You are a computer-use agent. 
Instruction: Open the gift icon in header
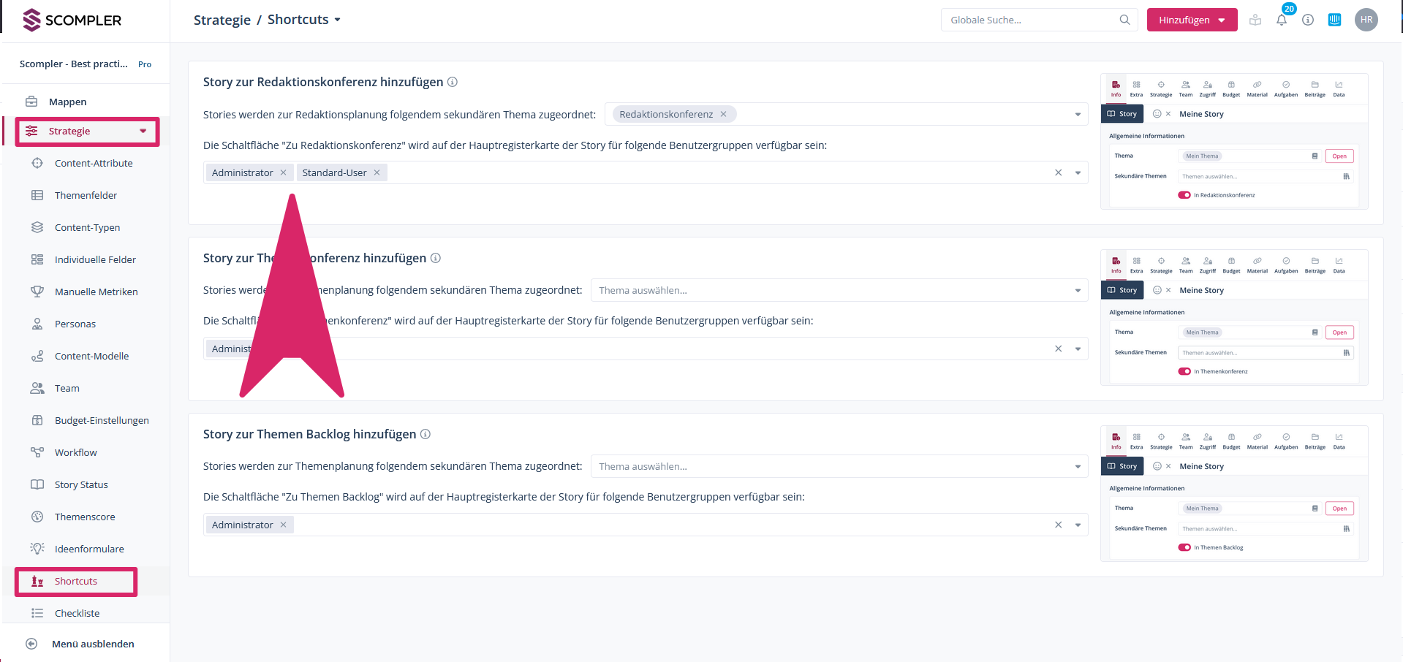1255,20
